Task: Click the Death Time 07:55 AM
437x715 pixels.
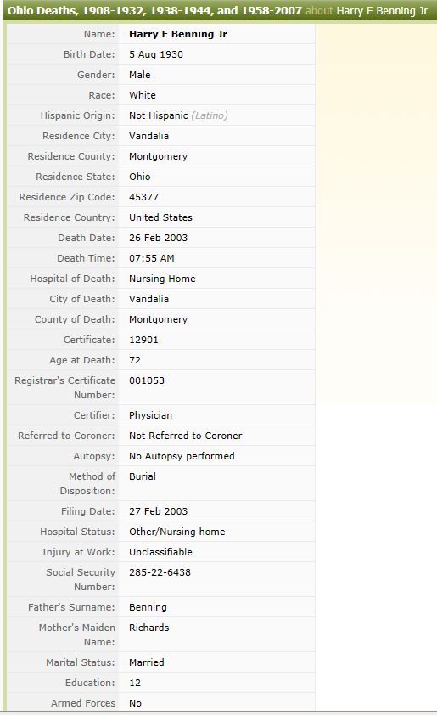Action: tap(151, 258)
